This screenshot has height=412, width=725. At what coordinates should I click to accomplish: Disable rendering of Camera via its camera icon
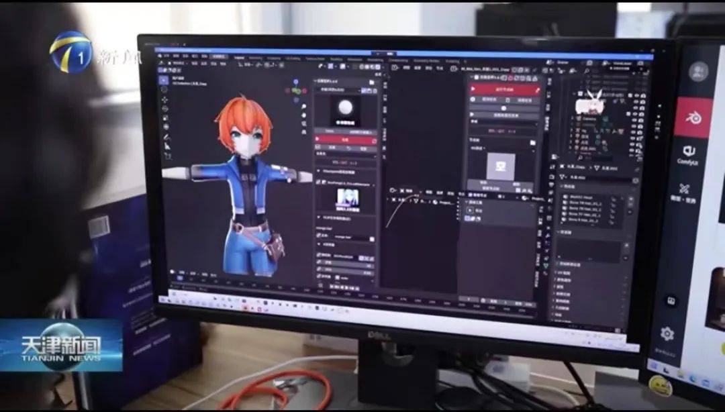coord(640,119)
